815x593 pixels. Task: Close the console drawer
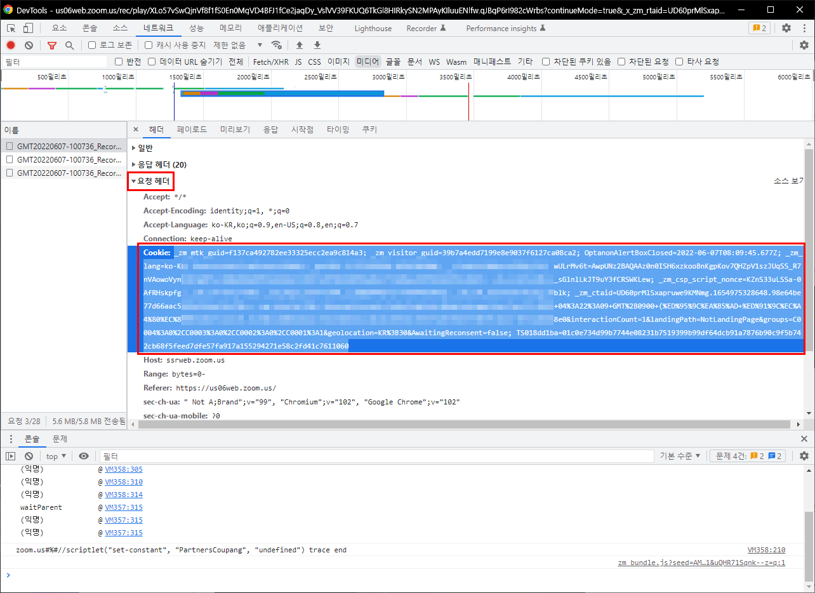click(x=804, y=439)
